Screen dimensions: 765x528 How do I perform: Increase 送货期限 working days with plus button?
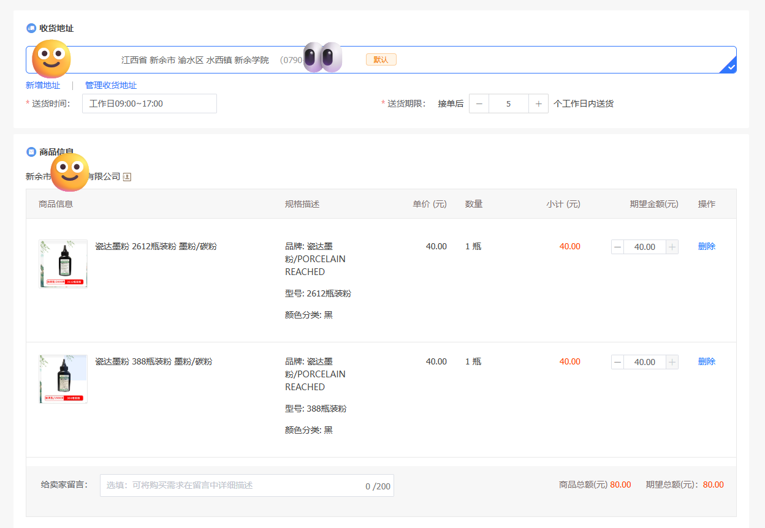(x=538, y=104)
